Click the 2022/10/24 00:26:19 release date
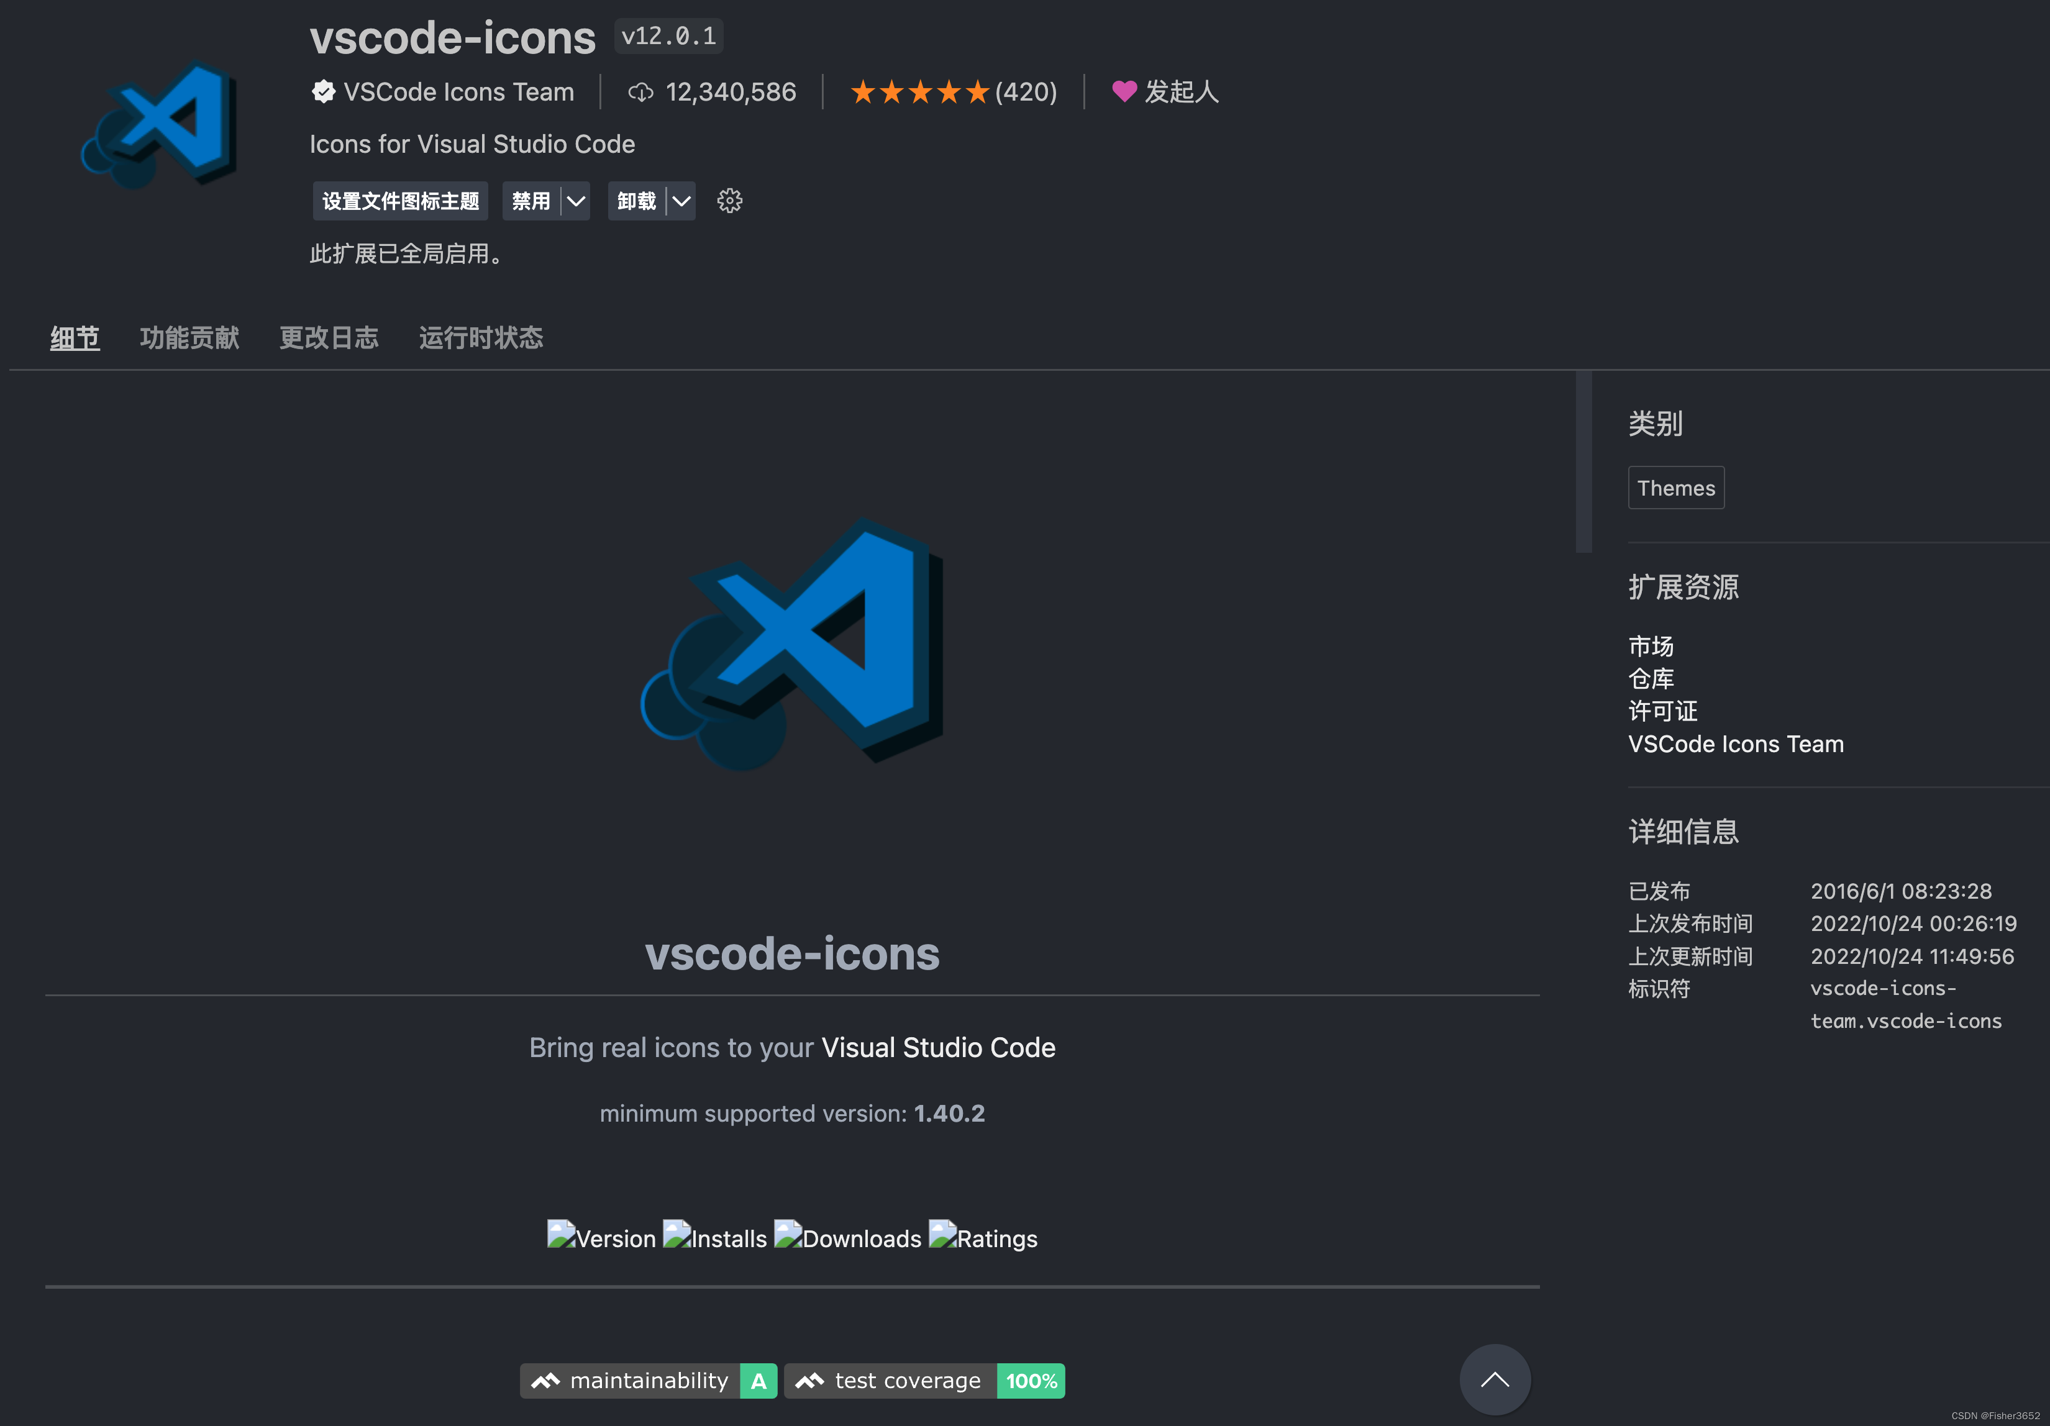The image size is (2050, 1426). [x=1913, y=924]
